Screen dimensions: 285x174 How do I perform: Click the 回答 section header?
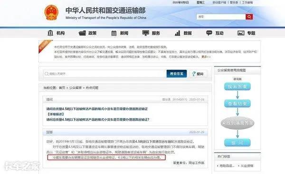point(49,132)
